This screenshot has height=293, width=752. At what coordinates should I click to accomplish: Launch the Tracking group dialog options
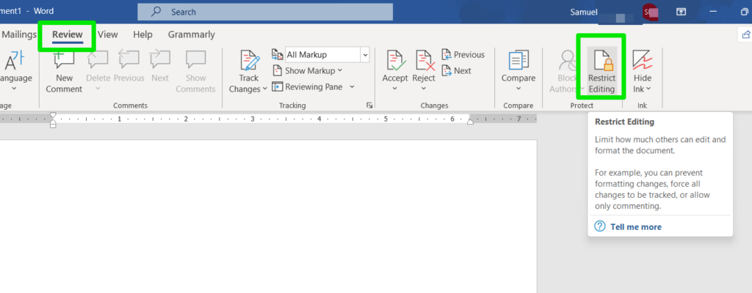point(369,105)
